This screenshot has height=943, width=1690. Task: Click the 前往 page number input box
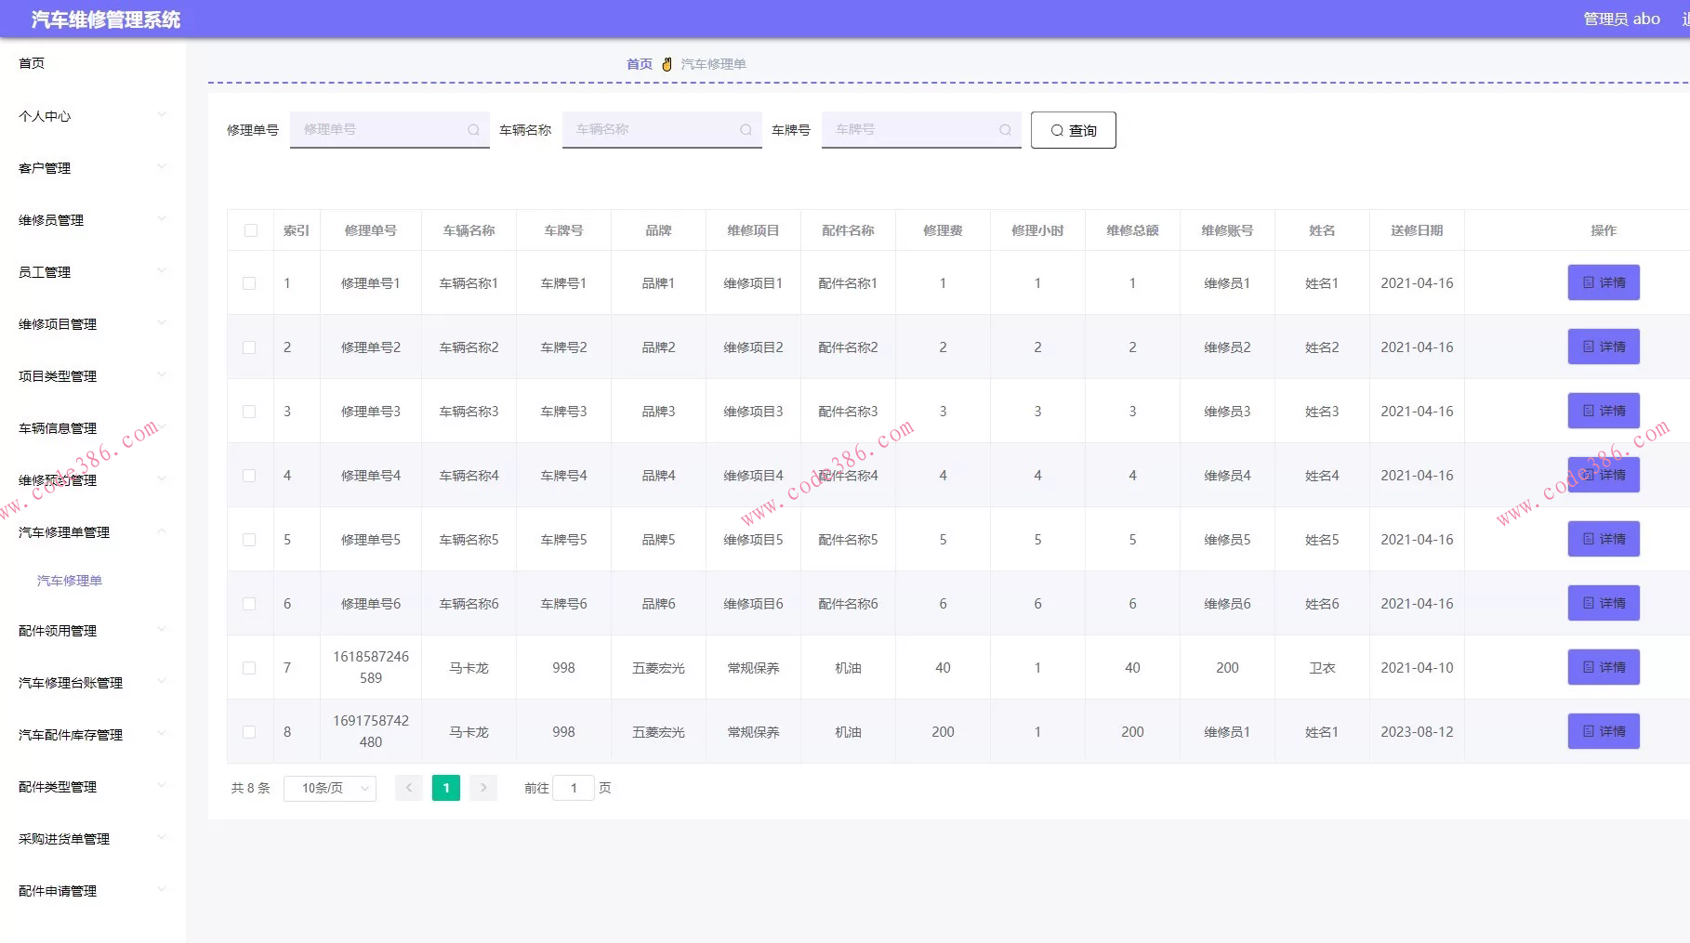[x=574, y=788]
